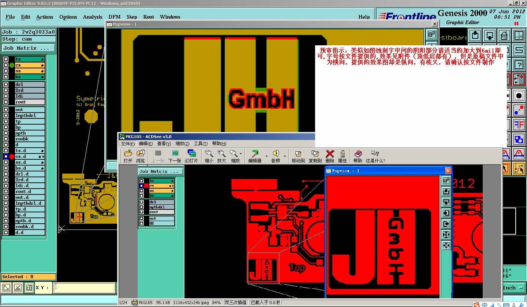Toggle the checkbox for layer ts
This screenshot has width=527, height=307.
pos(6,59)
